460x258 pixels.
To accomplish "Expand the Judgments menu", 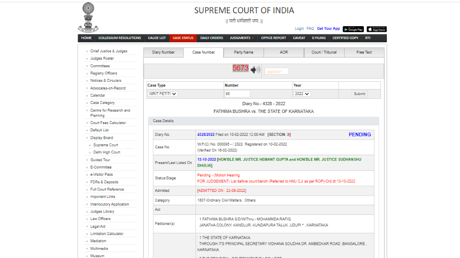I will [x=241, y=38].
